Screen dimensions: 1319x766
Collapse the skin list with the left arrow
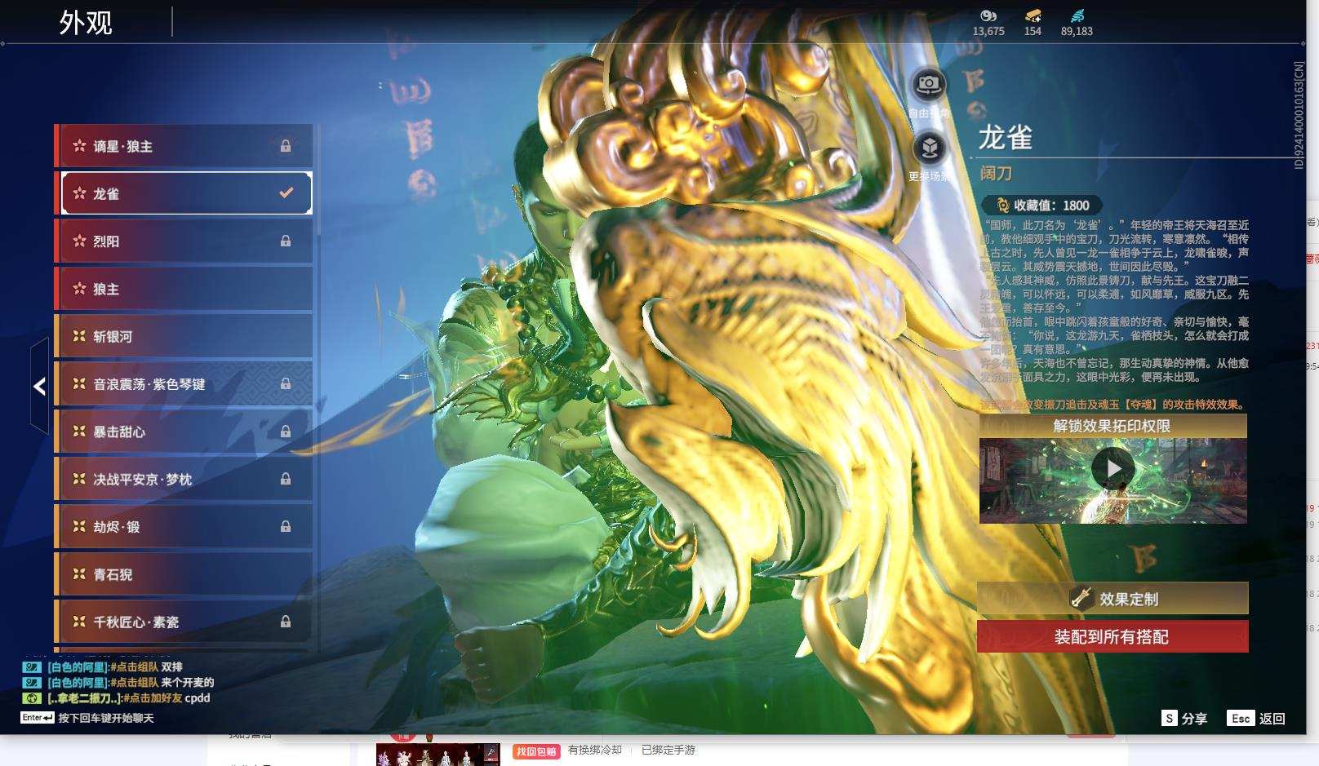39,386
